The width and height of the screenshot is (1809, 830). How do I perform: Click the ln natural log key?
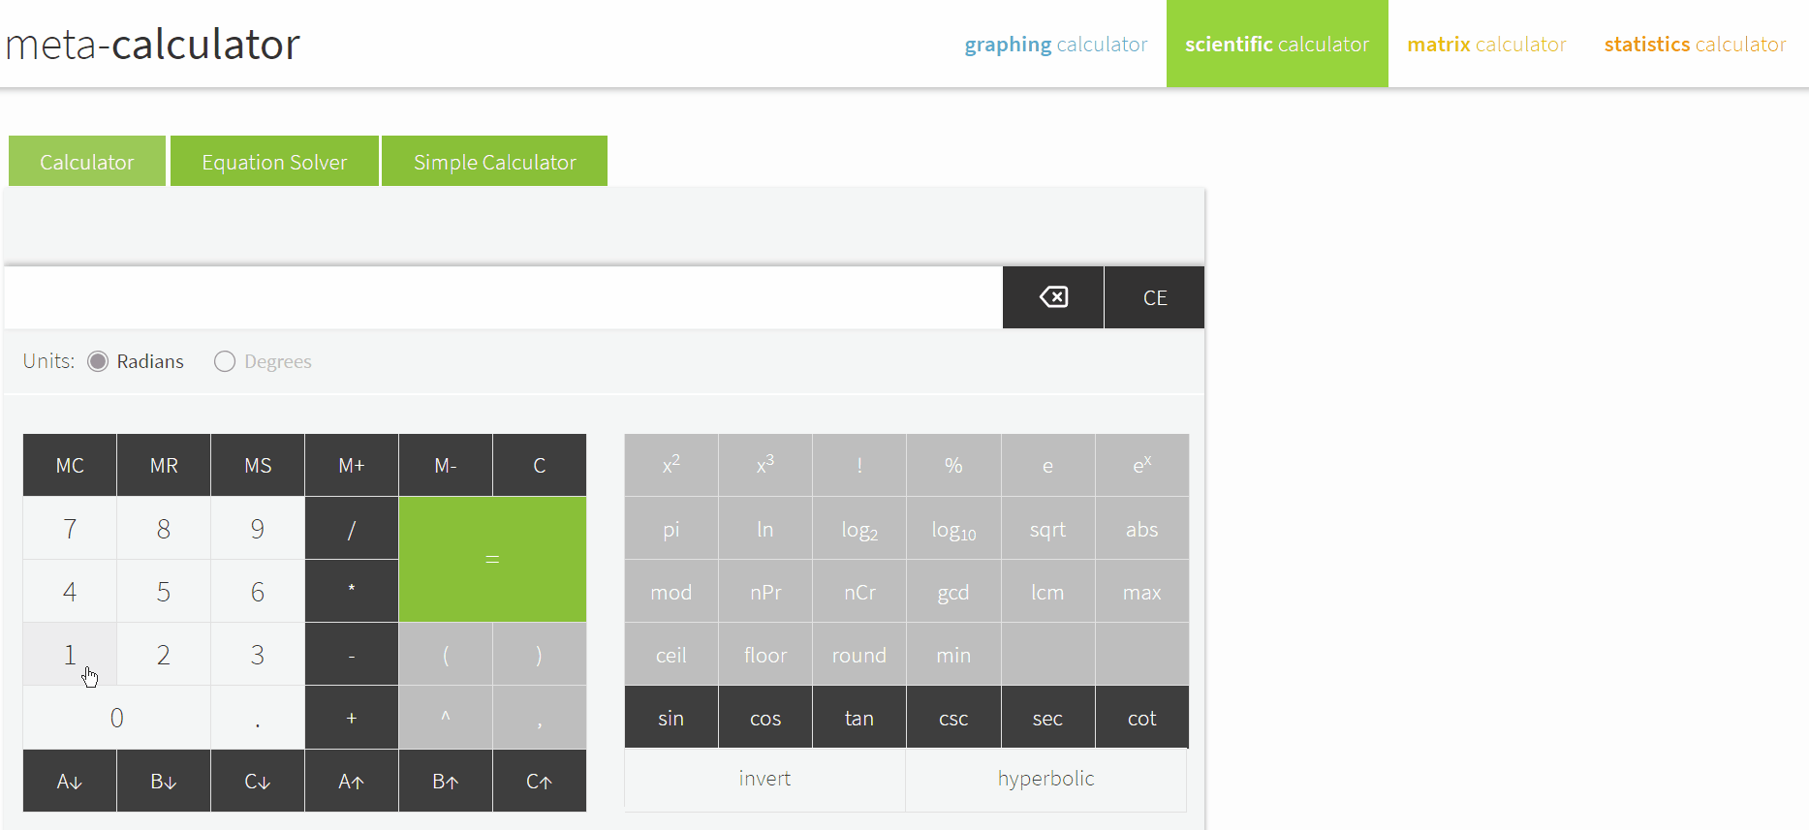coord(765,529)
